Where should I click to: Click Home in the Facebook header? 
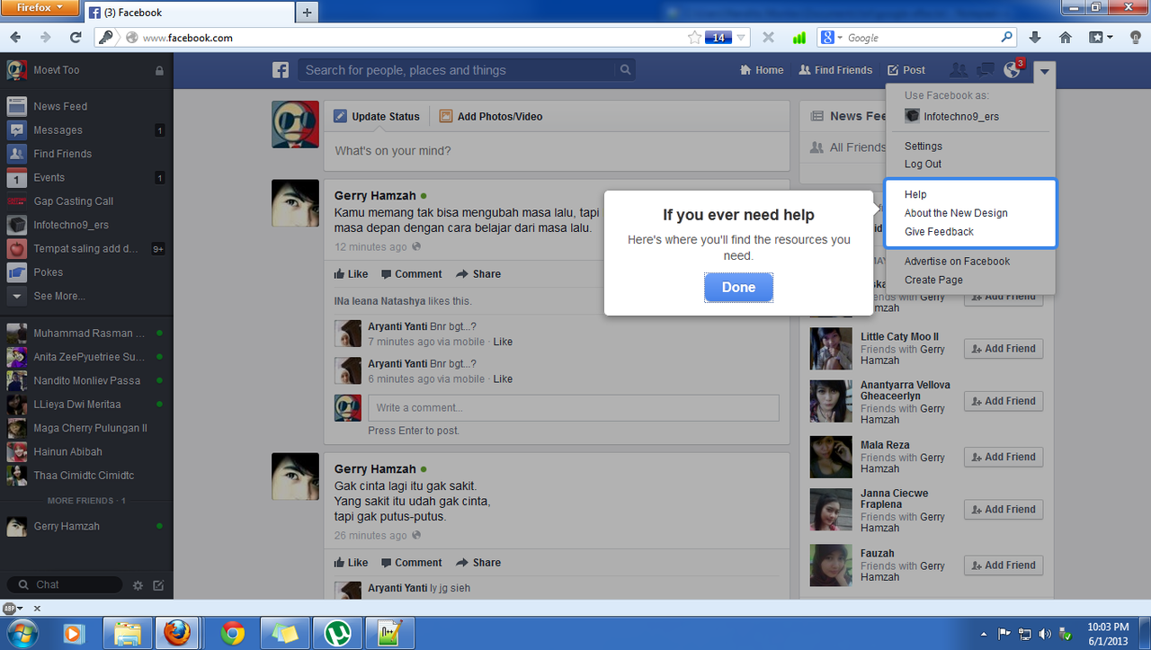pyautogui.click(x=762, y=70)
